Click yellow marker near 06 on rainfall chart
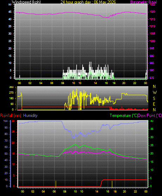This screenshot has width=162, height=196. (56, 184)
